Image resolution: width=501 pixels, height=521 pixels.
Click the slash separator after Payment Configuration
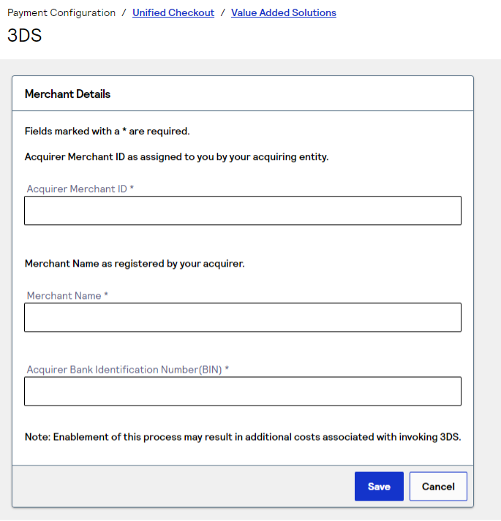coord(124,13)
